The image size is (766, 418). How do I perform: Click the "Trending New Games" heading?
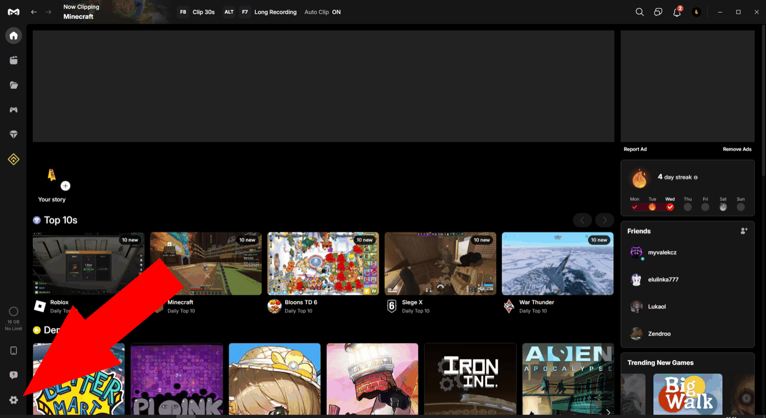(660, 363)
